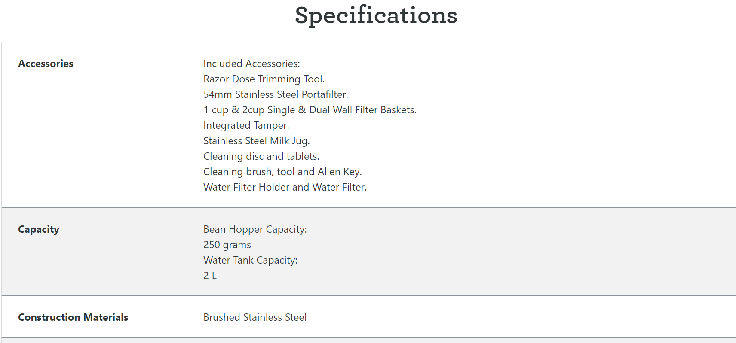Select the Accessories row label
The height and width of the screenshot is (343, 736).
pyautogui.click(x=46, y=64)
